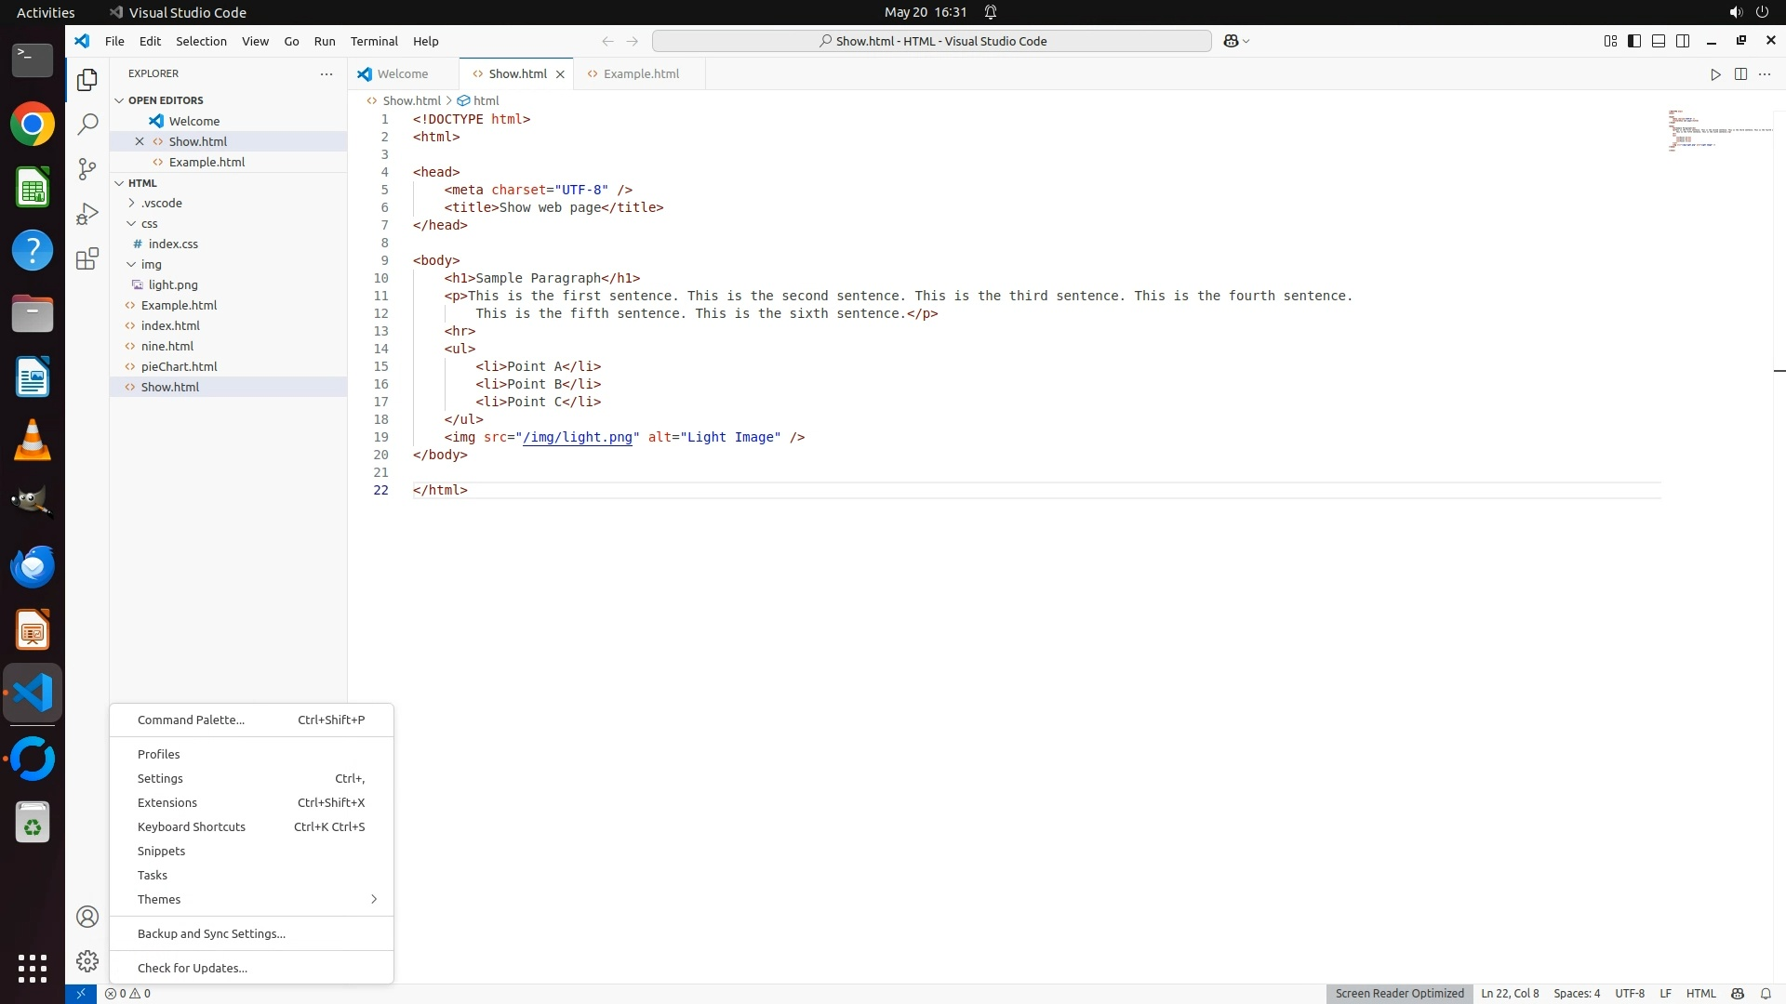
Task: Click the title bar command center search box
Action: 932,41
